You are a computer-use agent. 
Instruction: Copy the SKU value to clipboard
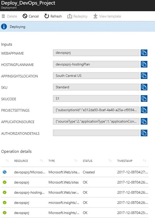144,87
